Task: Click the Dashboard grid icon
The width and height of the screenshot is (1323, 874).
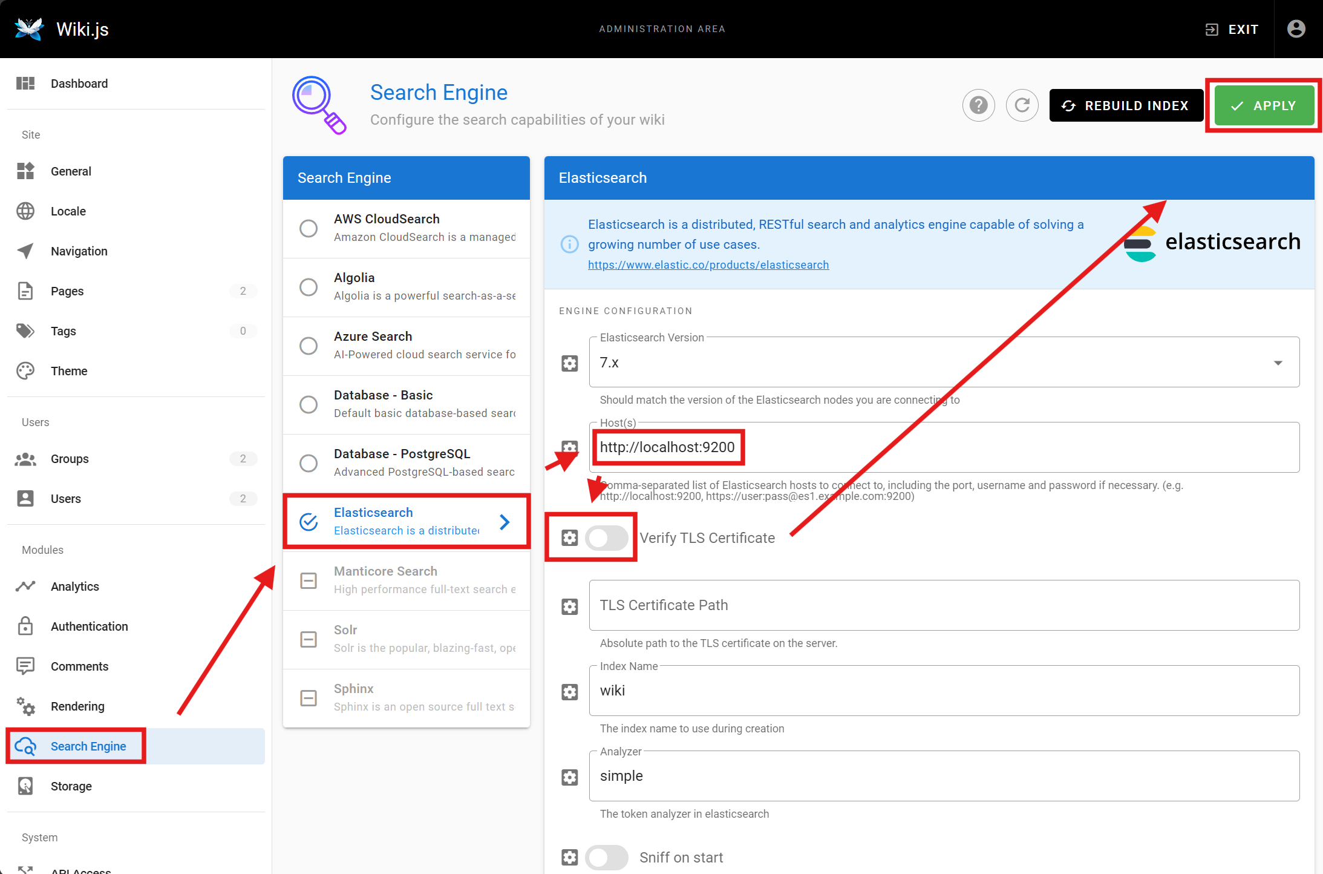Action: pyautogui.click(x=25, y=84)
